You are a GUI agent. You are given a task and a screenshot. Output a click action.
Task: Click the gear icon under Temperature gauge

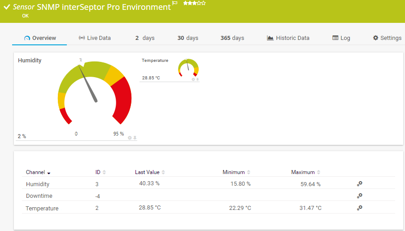coord(193,79)
